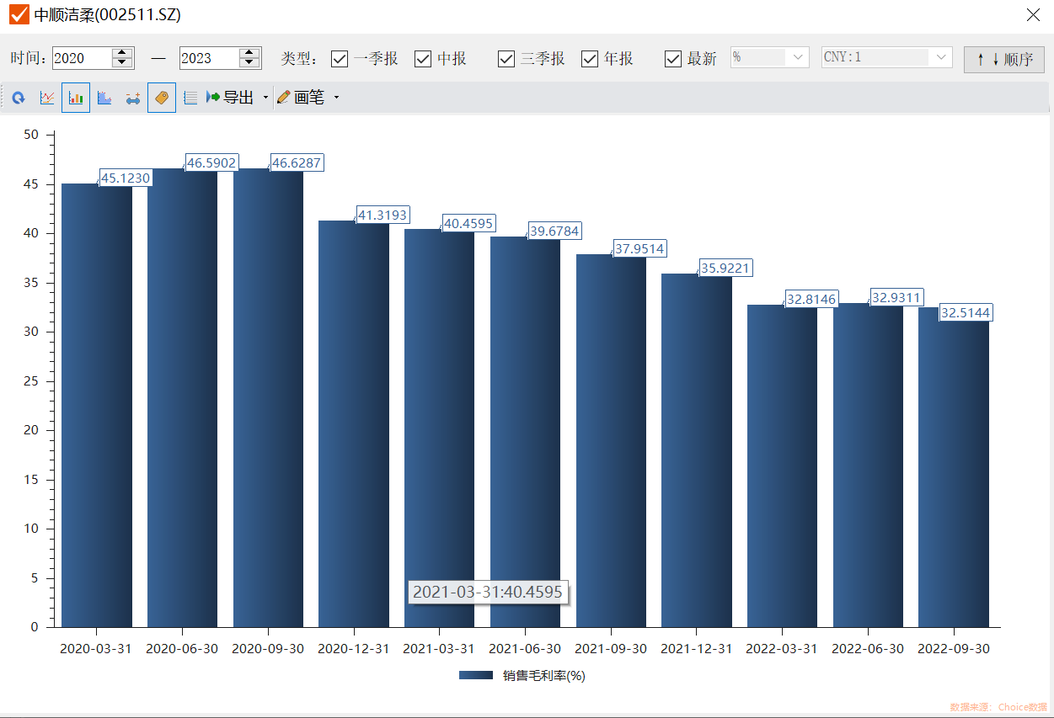Click the zoom scale adjust icon
This screenshot has width=1054, height=718.
[x=133, y=98]
